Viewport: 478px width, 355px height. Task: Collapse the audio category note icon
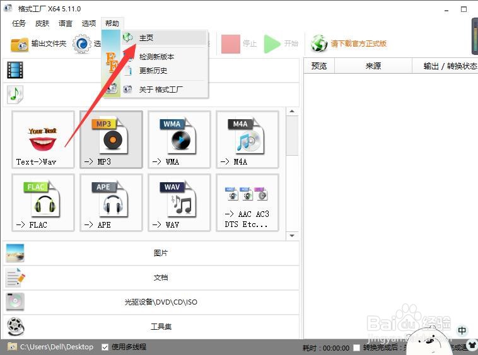coord(15,95)
